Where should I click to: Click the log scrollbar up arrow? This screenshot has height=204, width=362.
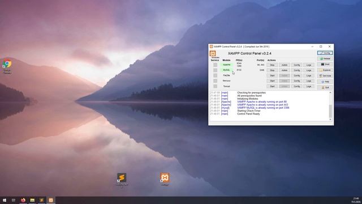[x=330, y=92]
